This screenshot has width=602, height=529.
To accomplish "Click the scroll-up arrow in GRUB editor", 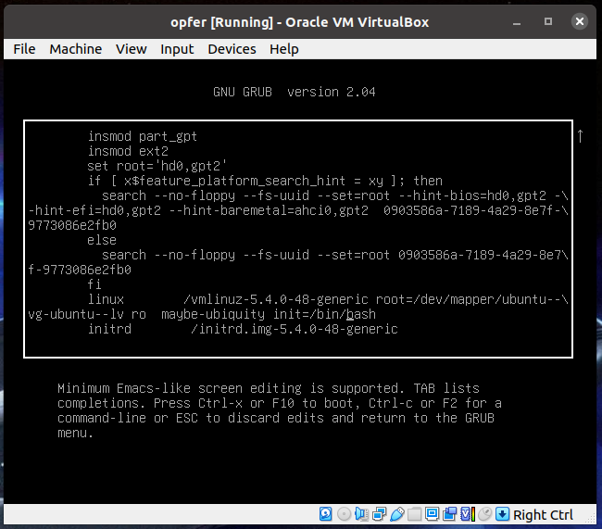I will tap(580, 136).
